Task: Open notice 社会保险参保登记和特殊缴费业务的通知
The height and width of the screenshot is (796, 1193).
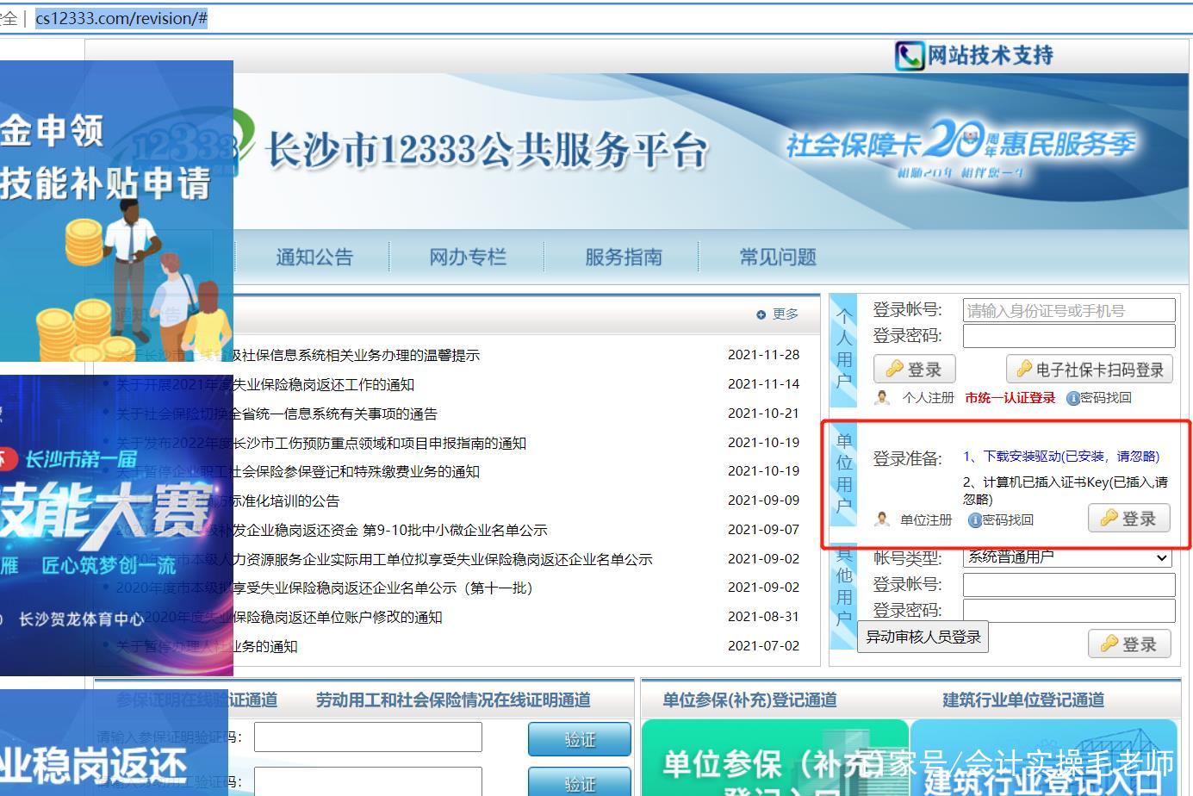Action: pos(298,471)
